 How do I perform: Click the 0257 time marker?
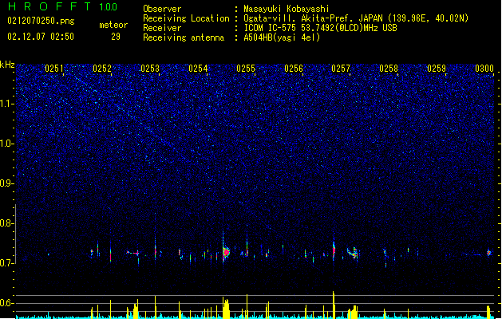pos(341,69)
